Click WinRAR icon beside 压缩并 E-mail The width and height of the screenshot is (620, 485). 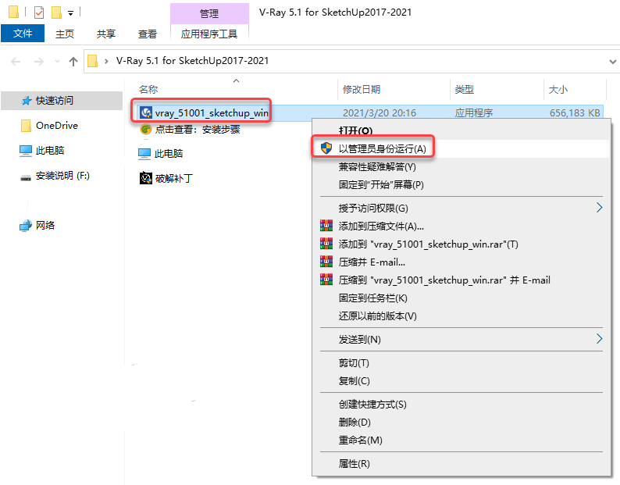point(326,262)
